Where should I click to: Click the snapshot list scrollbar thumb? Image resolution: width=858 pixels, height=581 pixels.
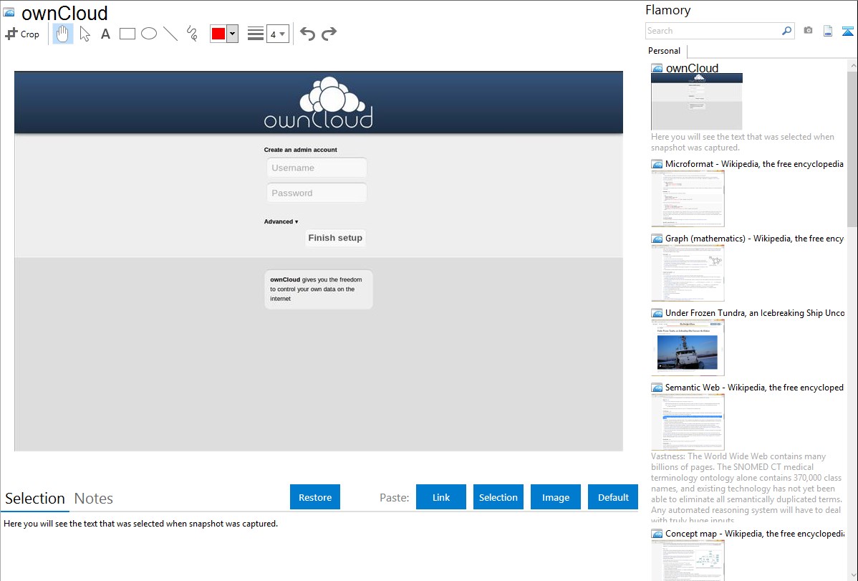[852, 148]
